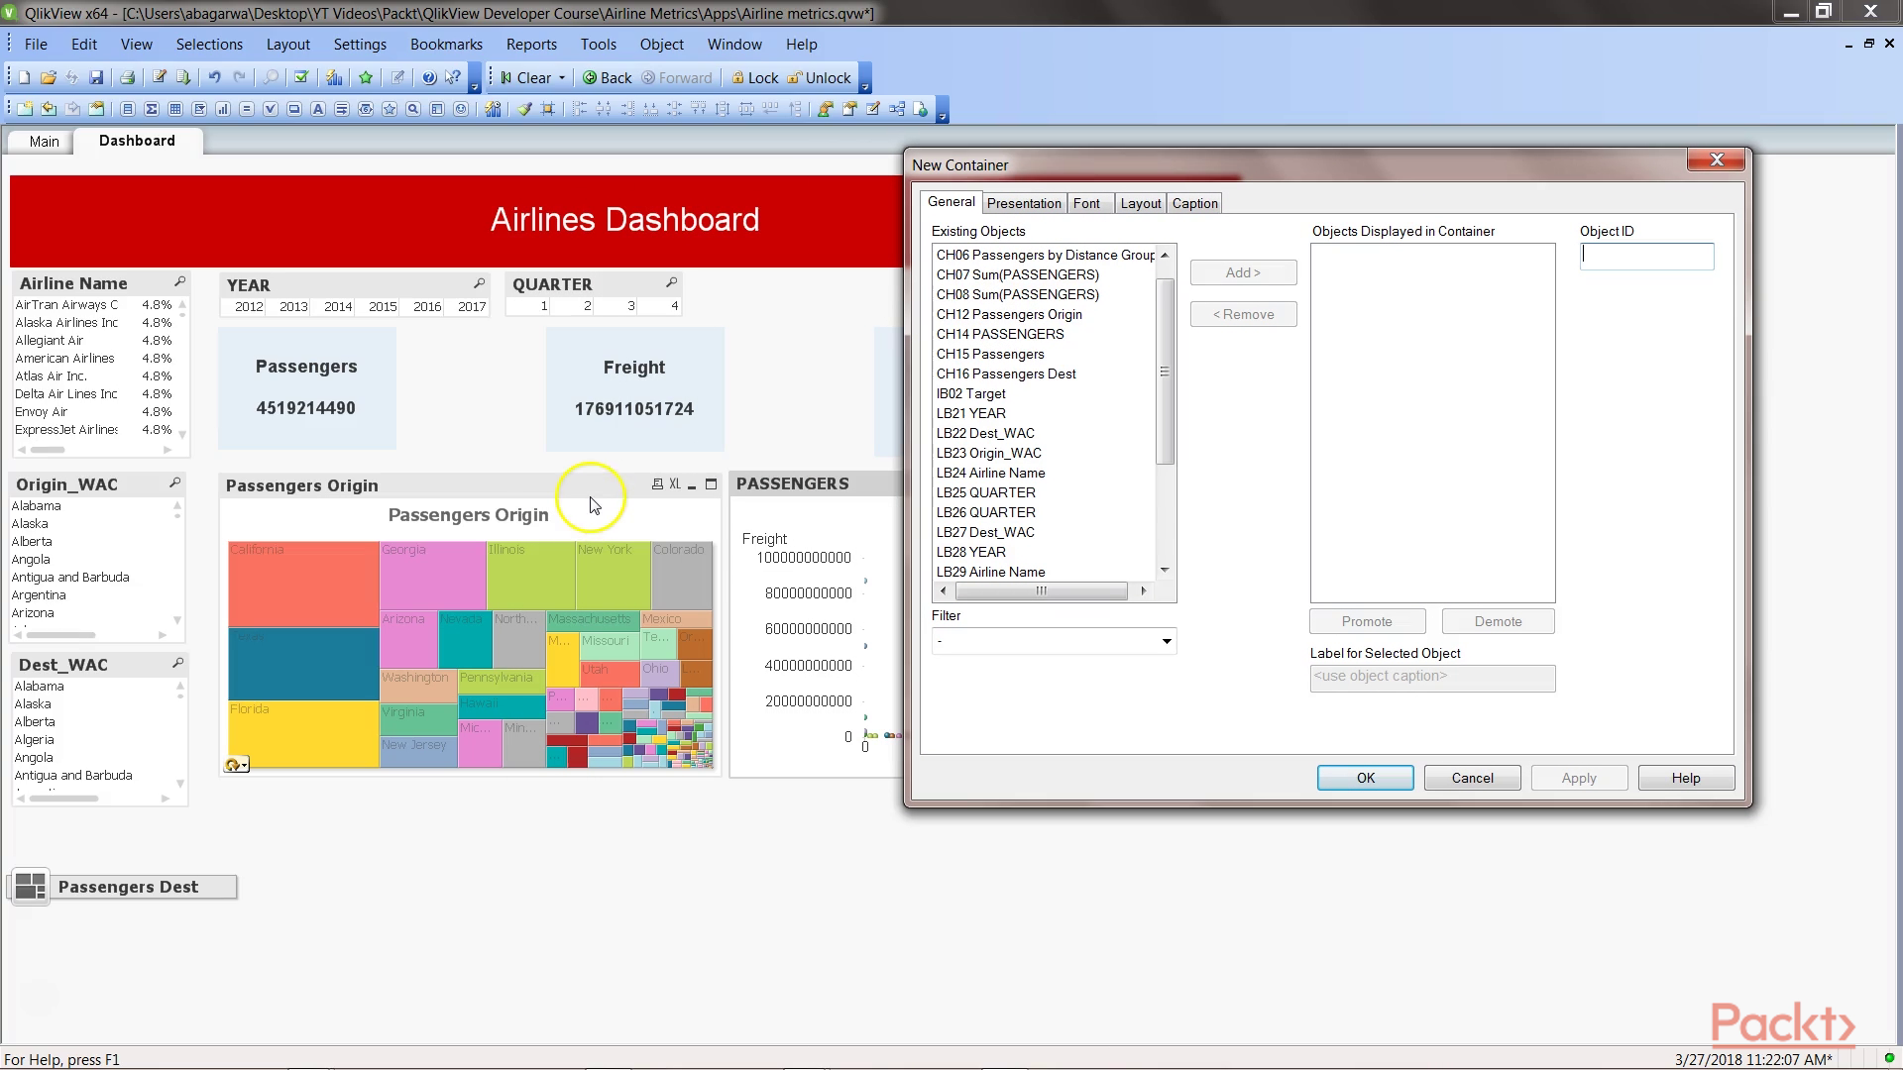Print the Passengers Origin chart
The image size is (1903, 1070).
657,484
